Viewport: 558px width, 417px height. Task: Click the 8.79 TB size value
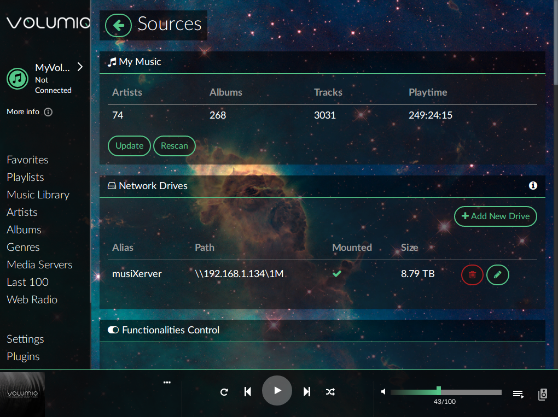(x=418, y=274)
